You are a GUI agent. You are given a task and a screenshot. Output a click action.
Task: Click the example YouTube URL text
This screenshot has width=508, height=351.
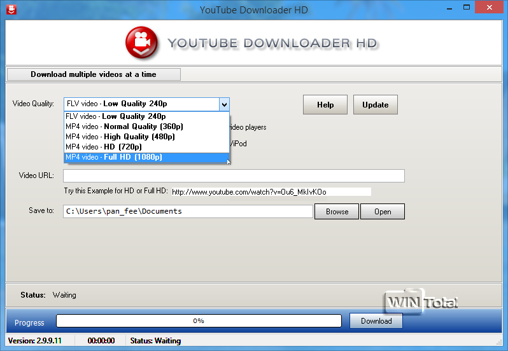tap(249, 192)
